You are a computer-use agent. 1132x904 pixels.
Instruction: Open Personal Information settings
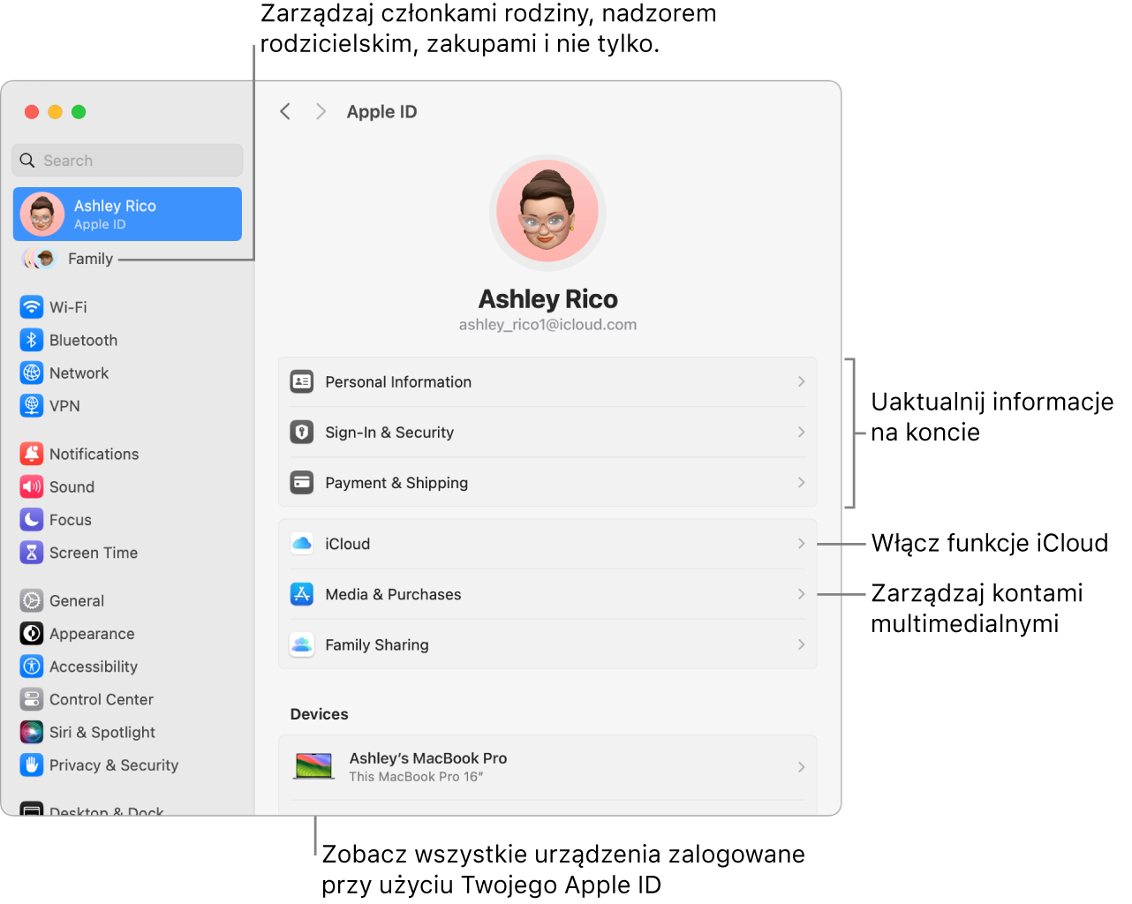(x=547, y=381)
